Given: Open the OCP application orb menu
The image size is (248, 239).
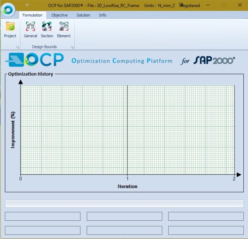Looking at the screenshot, I should click(8, 10).
